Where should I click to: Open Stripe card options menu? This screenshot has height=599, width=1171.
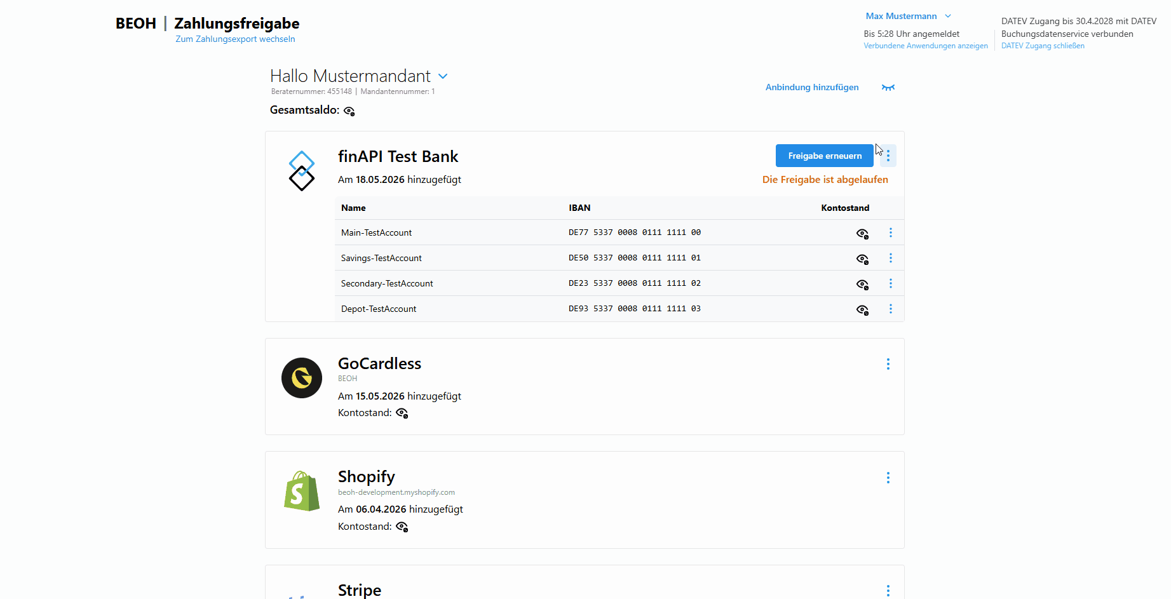888,591
